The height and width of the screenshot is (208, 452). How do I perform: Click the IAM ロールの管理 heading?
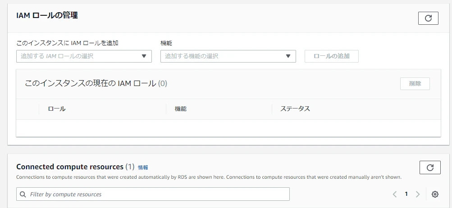tap(47, 15)
